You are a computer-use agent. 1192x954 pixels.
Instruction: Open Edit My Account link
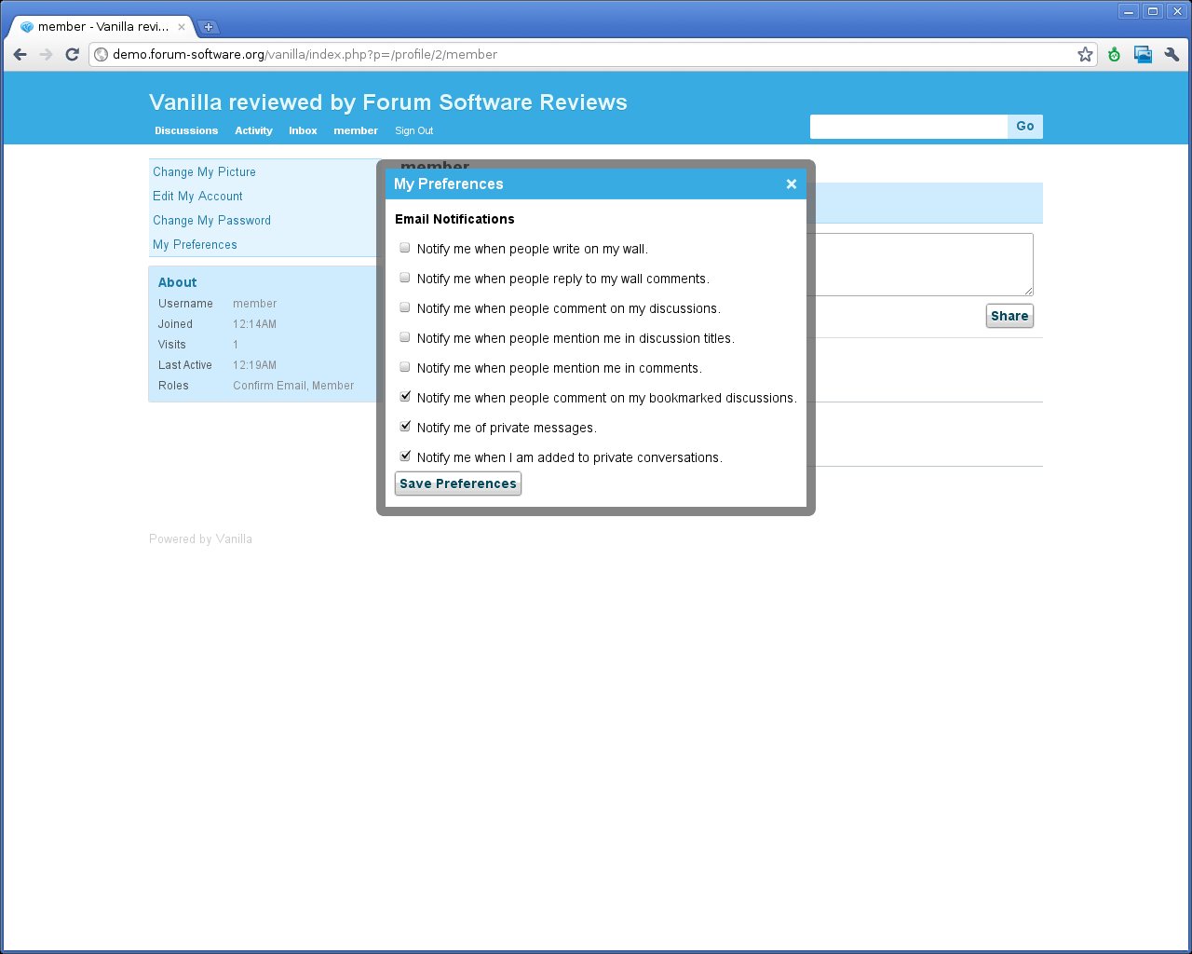197,196
